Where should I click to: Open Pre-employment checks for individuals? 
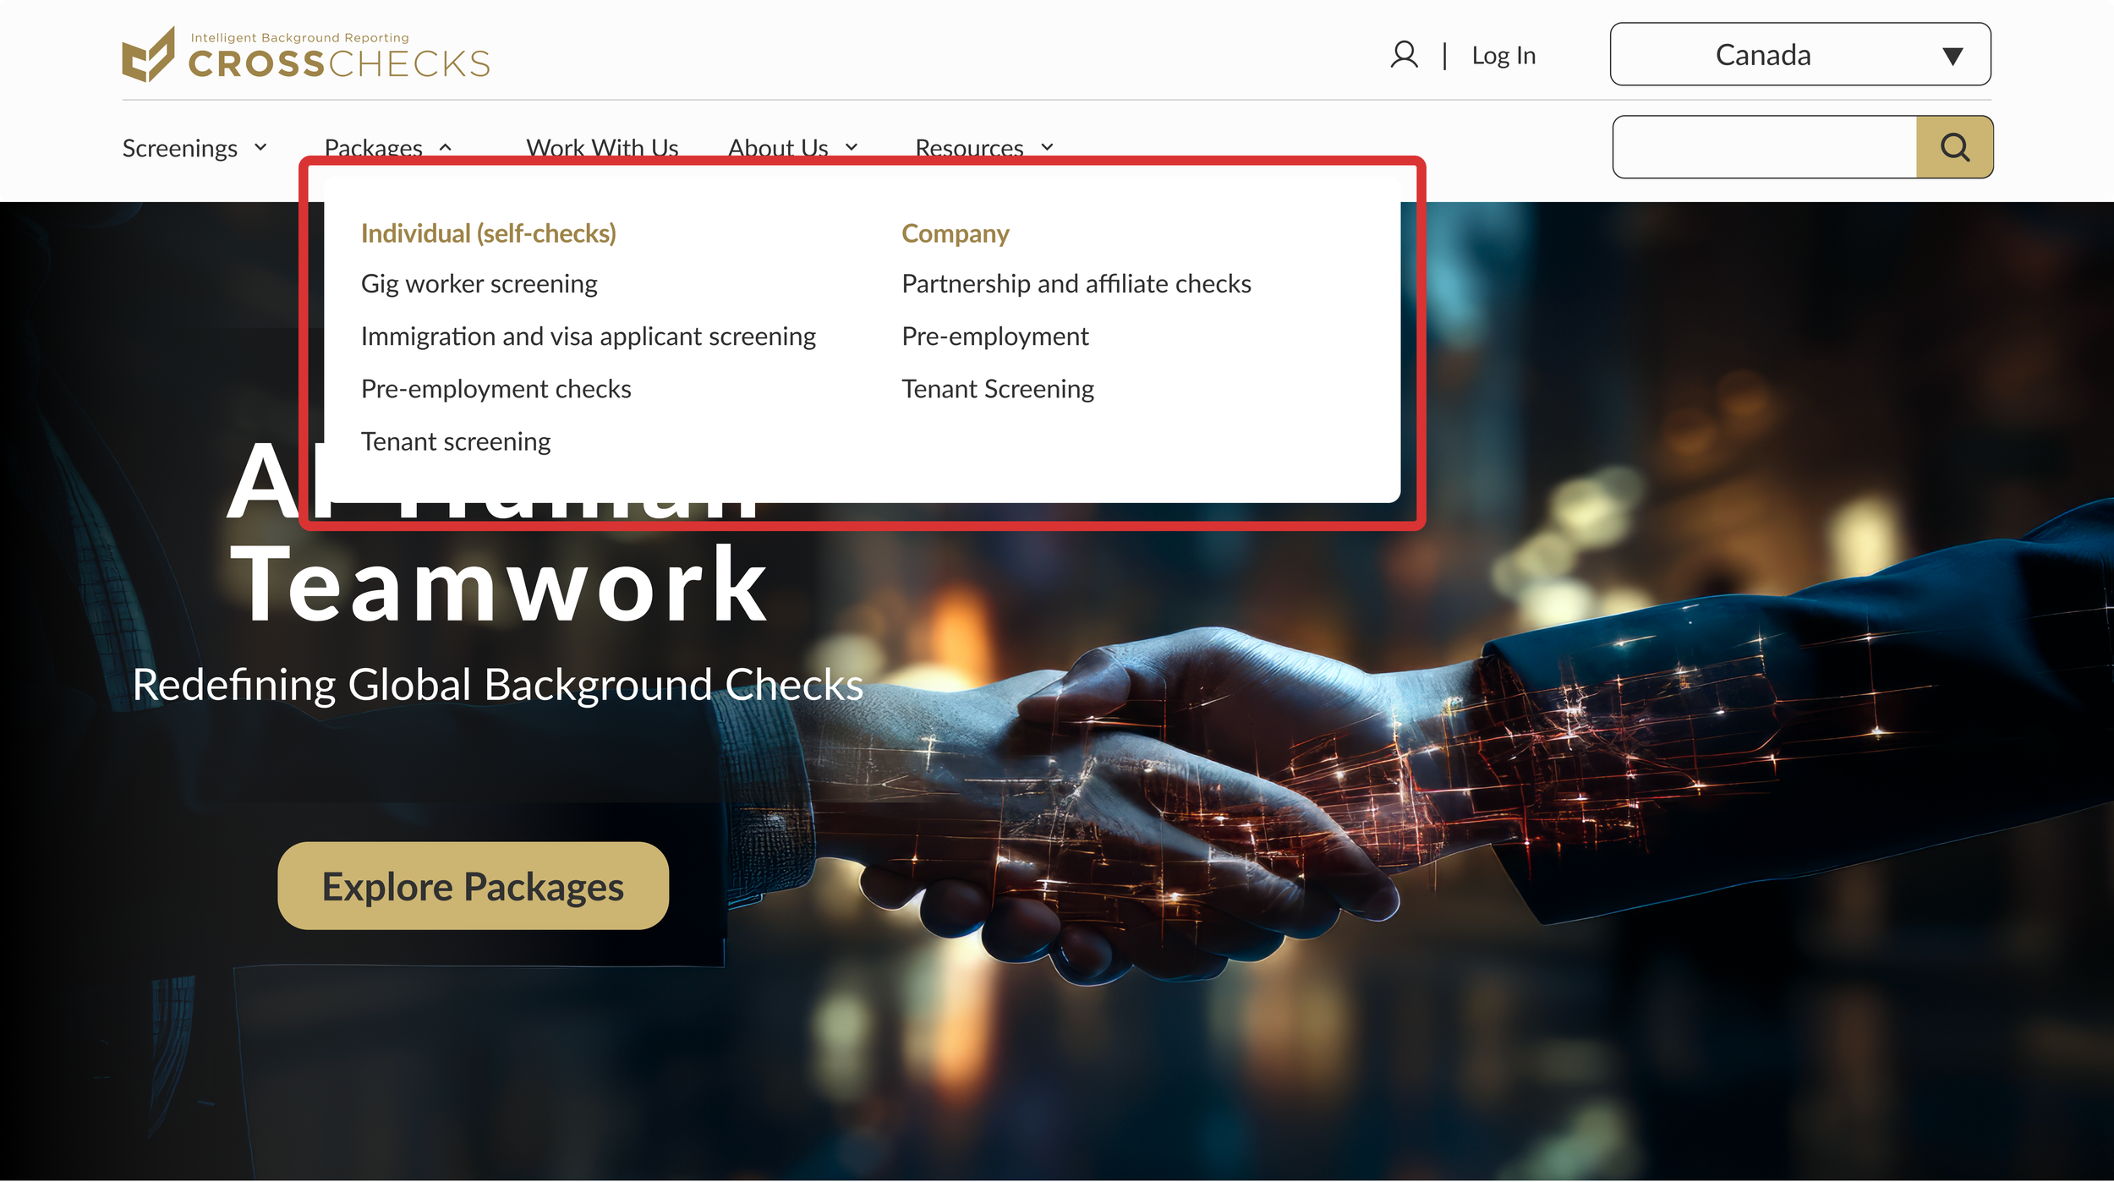496,389
